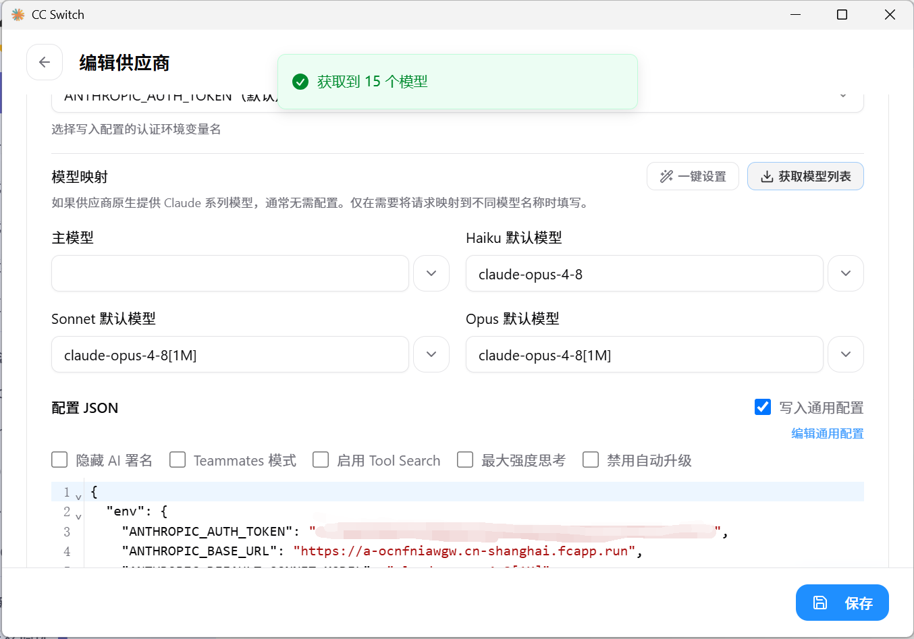Tick the 禁用自动升级 checkbox
This screenshot has height=639, width=914.
point(591,460)
